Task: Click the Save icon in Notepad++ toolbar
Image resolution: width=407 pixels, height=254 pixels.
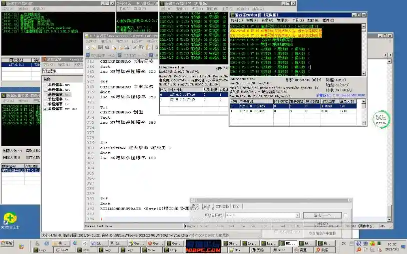Action: pos(100,47)
